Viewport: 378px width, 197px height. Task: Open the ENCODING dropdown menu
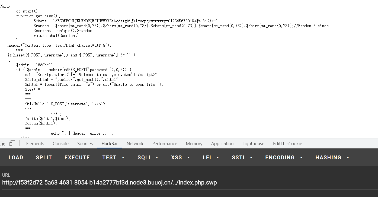(x=284, y=157)
